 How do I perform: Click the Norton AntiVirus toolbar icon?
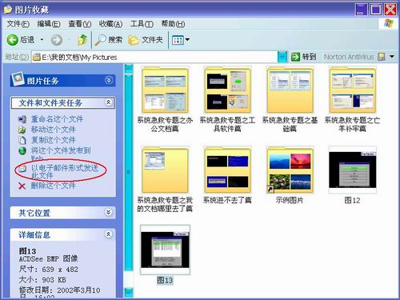click(x=382, y=57)
